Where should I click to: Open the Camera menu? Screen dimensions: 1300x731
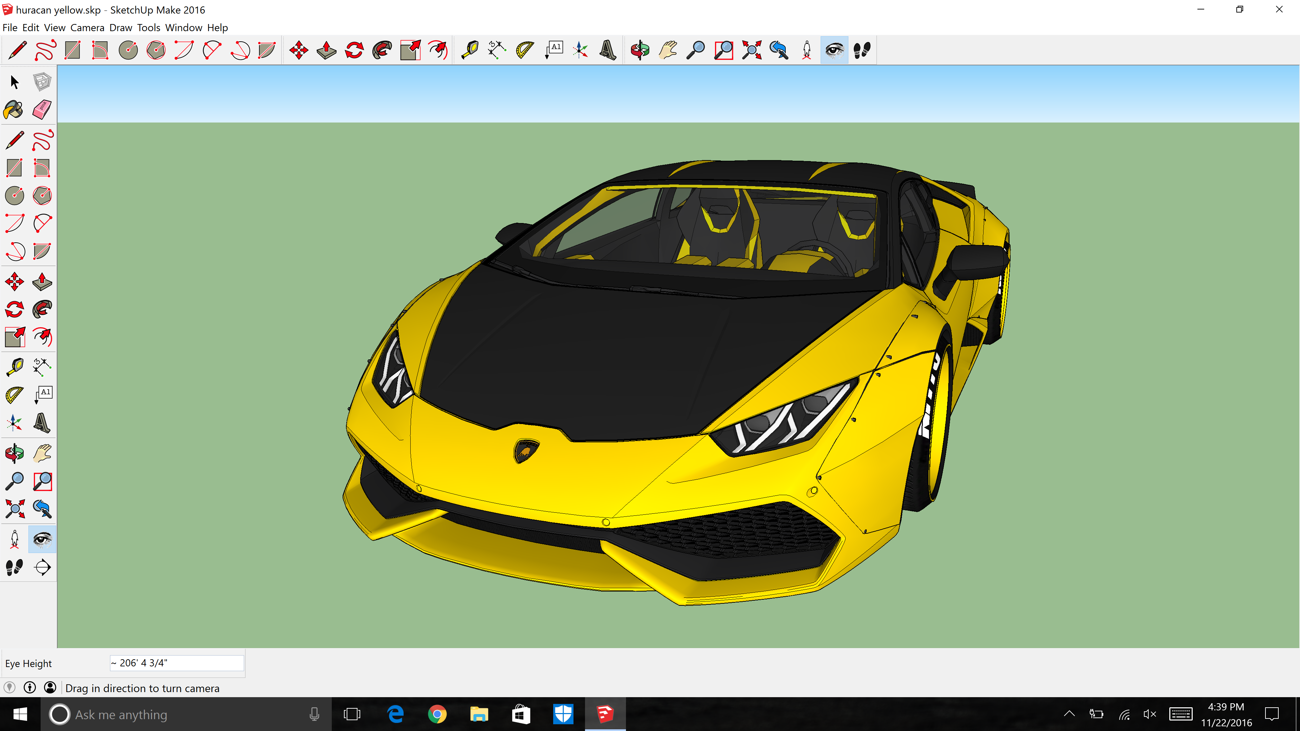click(87, 28)
